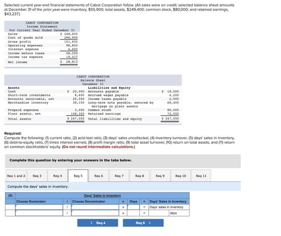Click the Gross profit value 151,650
Image resolution: width=281 pixels, height=236 pixels.
(71, 42)
